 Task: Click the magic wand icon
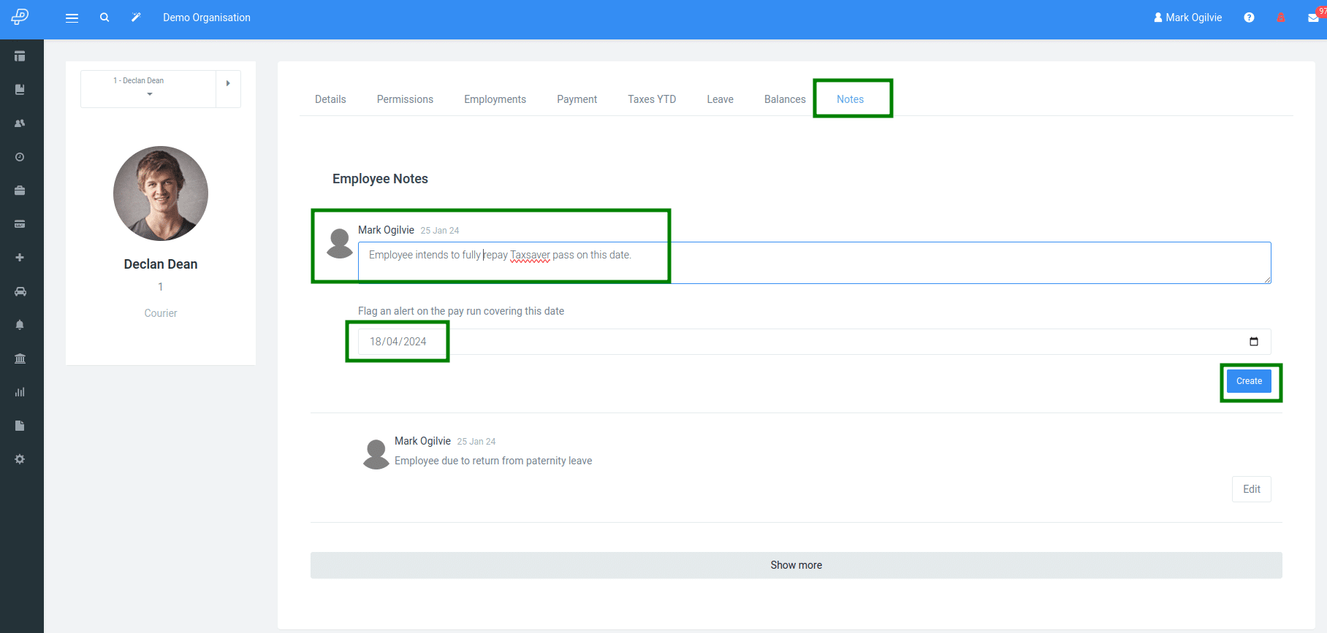point(136,18)
